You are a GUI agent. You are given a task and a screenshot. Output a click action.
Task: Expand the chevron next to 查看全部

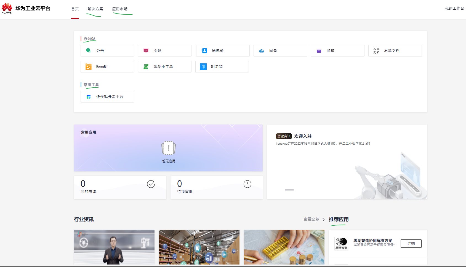[x=323, y=220]
